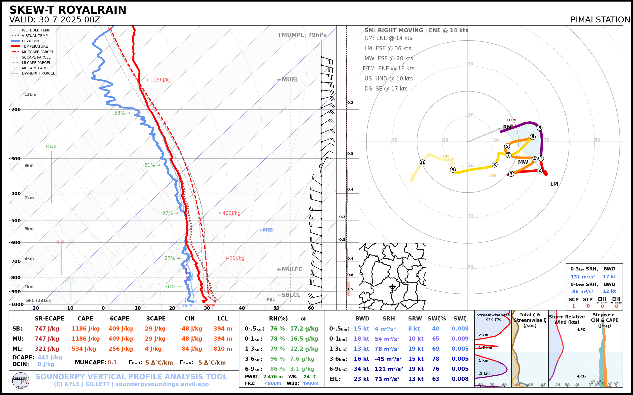The height and width of the screenshot is (395, 633).
Task: Click the TEMPERATURE legend line swatch
Action: 16,46
